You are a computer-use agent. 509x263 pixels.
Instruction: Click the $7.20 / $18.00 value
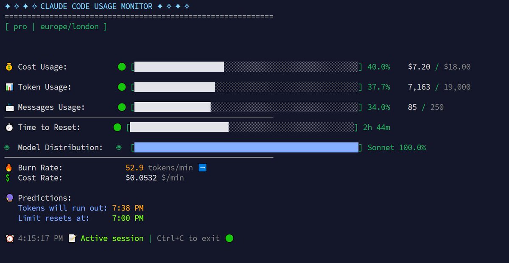pyautogui.click(x=439, y=67)
